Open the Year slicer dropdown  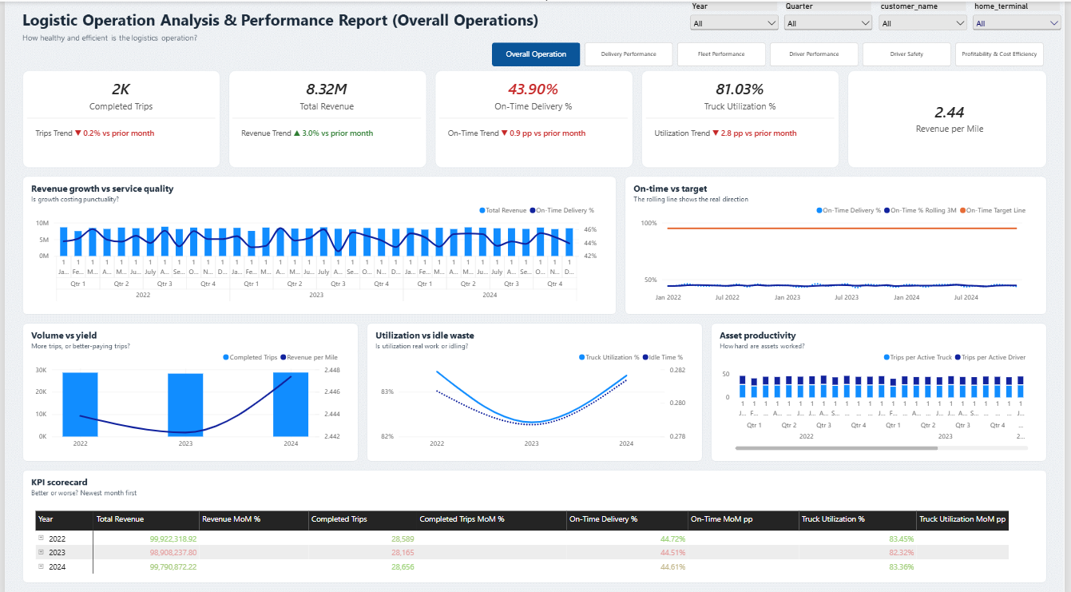pos(734,23)
